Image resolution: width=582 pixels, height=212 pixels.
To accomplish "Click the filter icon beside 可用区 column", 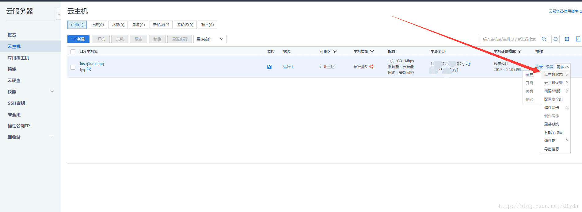I will tap(335, 52).
